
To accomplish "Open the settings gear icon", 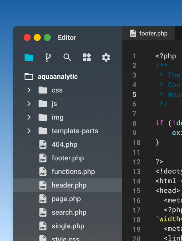I will 106,58.
